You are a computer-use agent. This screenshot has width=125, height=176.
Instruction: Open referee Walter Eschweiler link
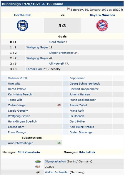pos(57,172)
